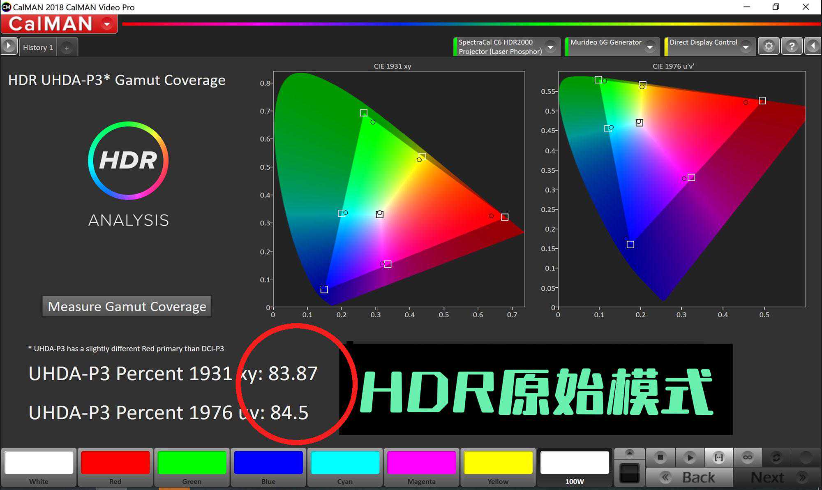Go Back to the previous page
This screenshot has height=490, width=822.
pyautogui.click(x=690, y=477)
